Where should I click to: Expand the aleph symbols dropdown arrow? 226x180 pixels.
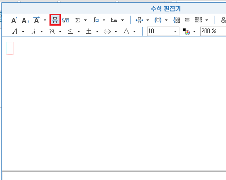60,31
